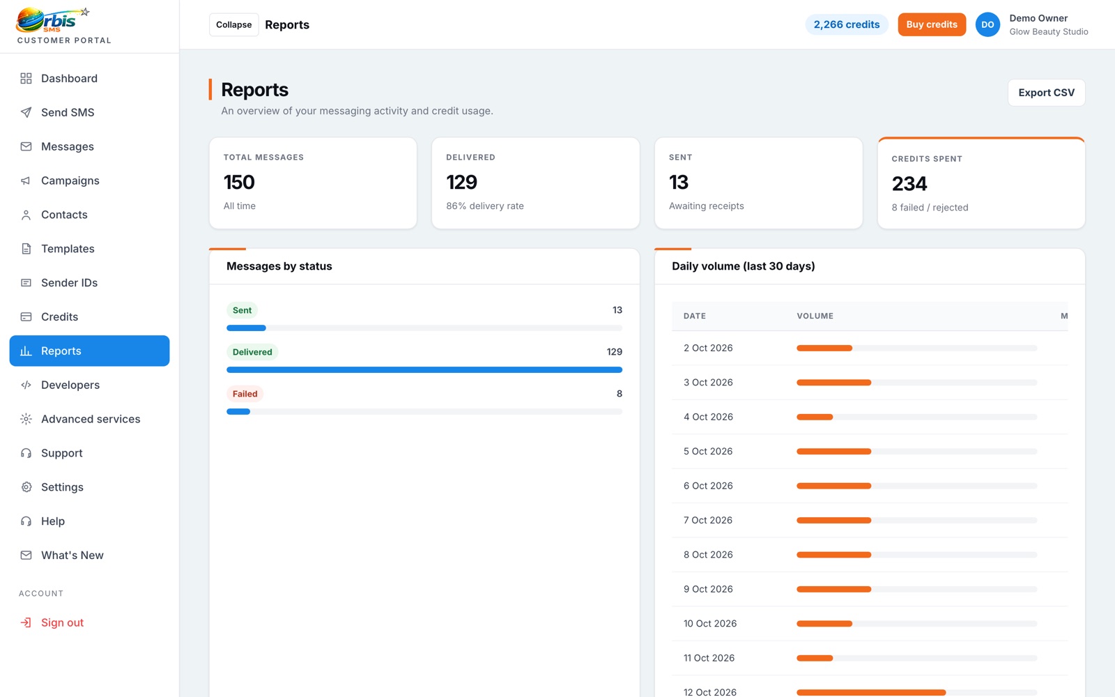
Task: Click the Demo Owner account name
Action: [1038, 18]
